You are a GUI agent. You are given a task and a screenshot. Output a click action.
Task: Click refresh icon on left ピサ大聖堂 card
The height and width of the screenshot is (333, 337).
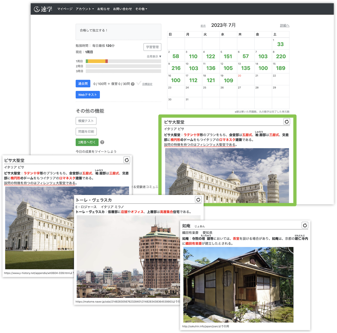[x=126, y=160]
